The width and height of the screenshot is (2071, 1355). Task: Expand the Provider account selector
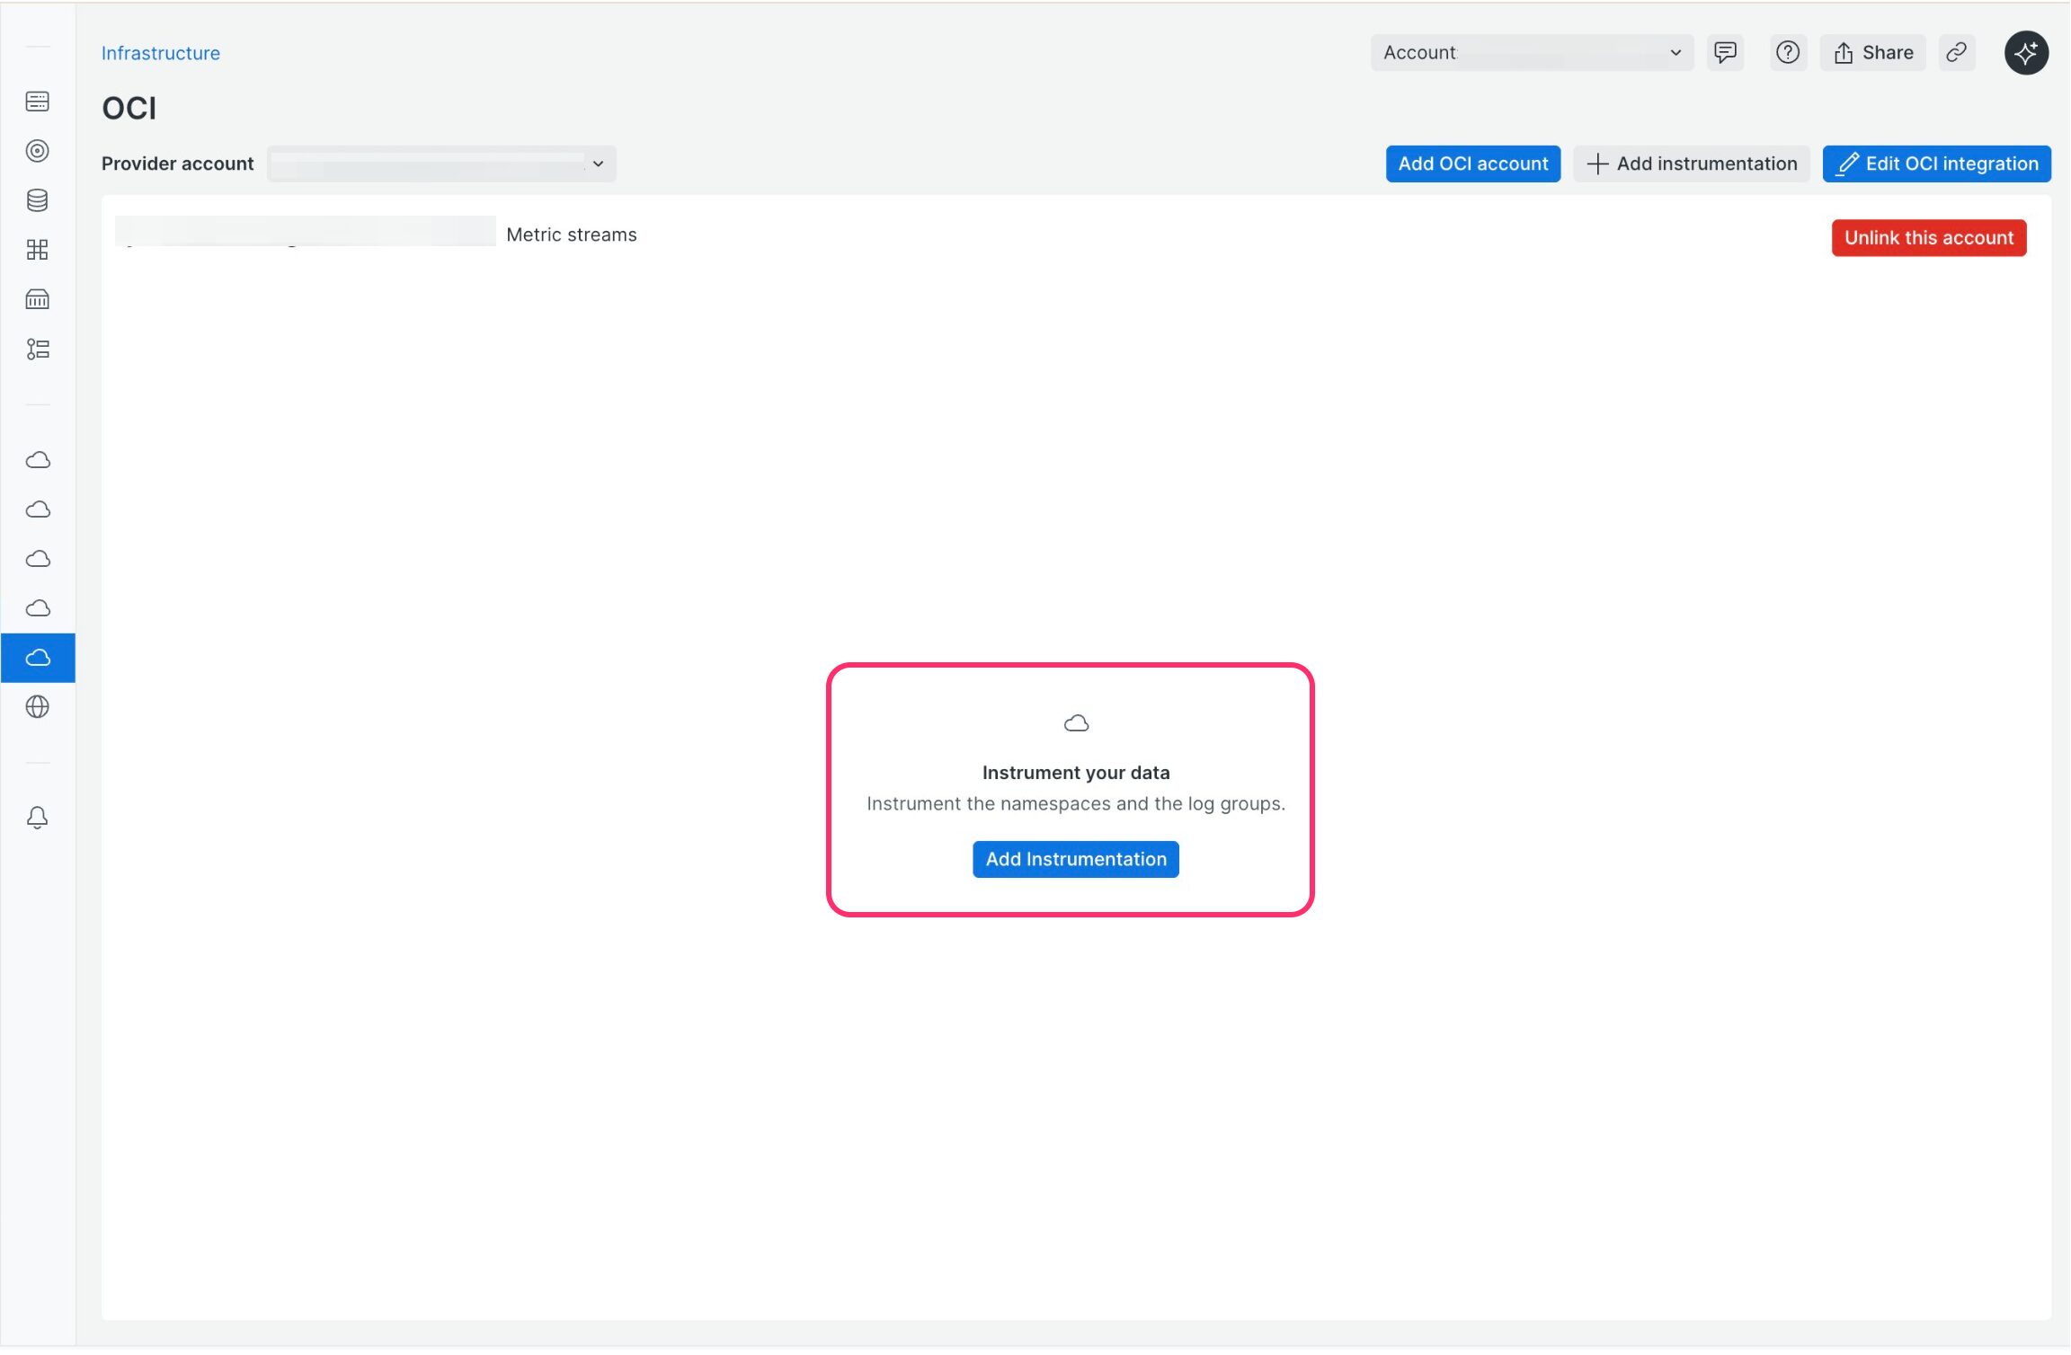(x=440, y=164)
